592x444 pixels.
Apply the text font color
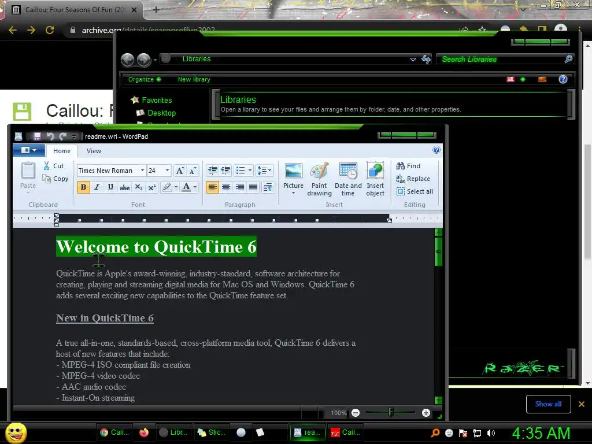(x=186, y=187)
